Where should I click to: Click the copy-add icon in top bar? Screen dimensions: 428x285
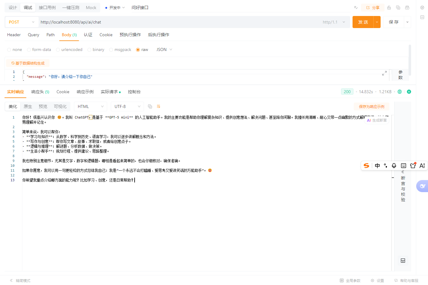coord(398,8)
